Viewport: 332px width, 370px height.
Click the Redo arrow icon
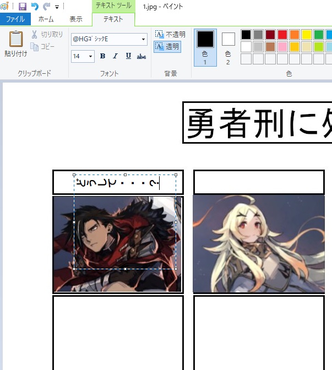pyautogui.click(x=46, y=7)
